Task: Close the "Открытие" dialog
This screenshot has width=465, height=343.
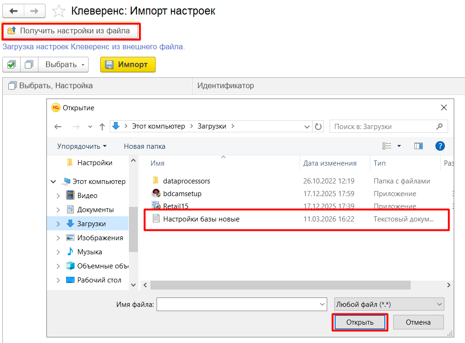Action: (443, 107)
